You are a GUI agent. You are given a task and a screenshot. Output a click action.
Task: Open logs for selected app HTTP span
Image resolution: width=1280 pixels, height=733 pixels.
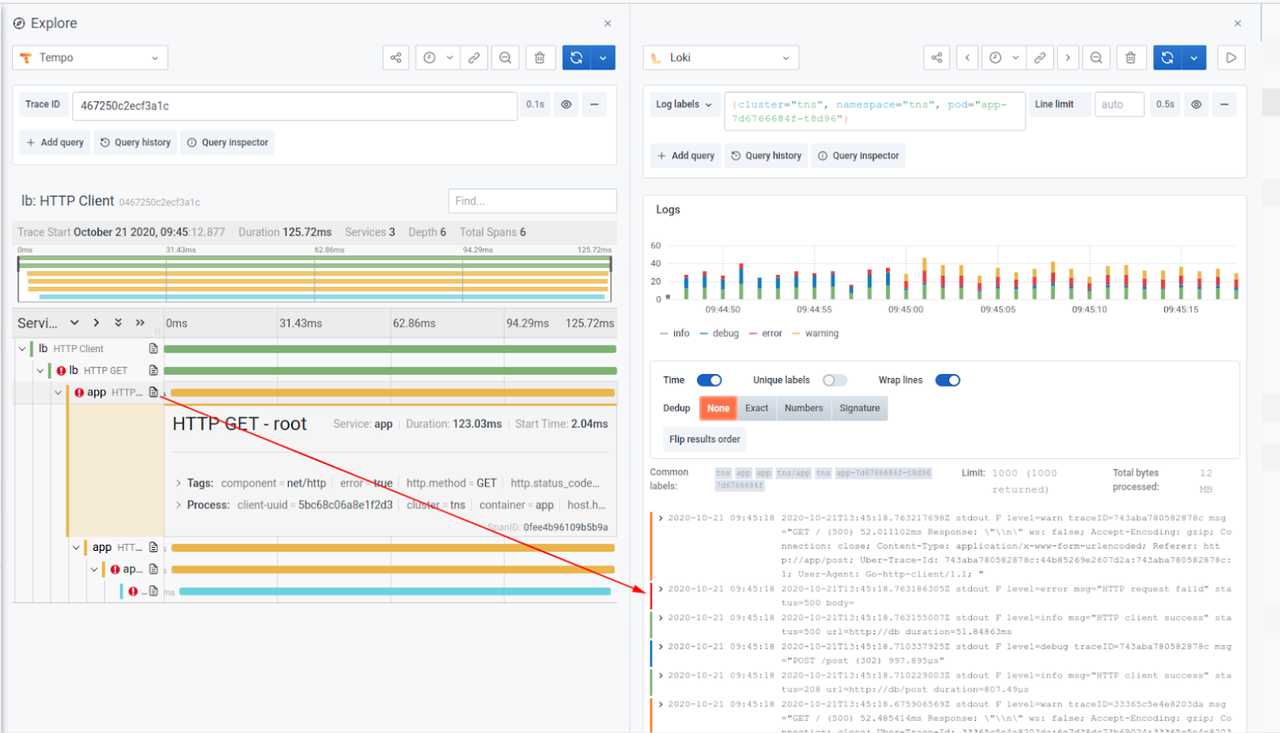pyautogui.click(x=153, y=393)
